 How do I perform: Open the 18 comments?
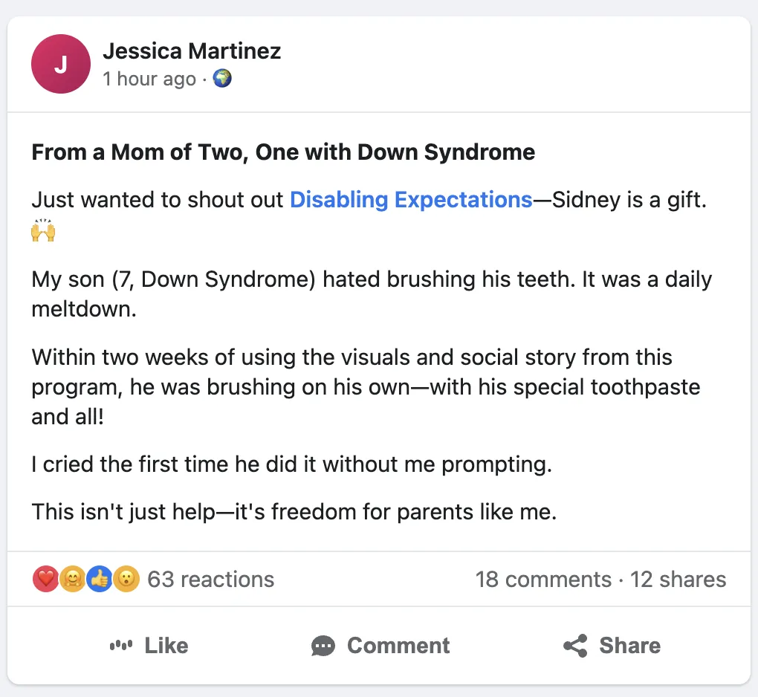(x=543, y=580)
